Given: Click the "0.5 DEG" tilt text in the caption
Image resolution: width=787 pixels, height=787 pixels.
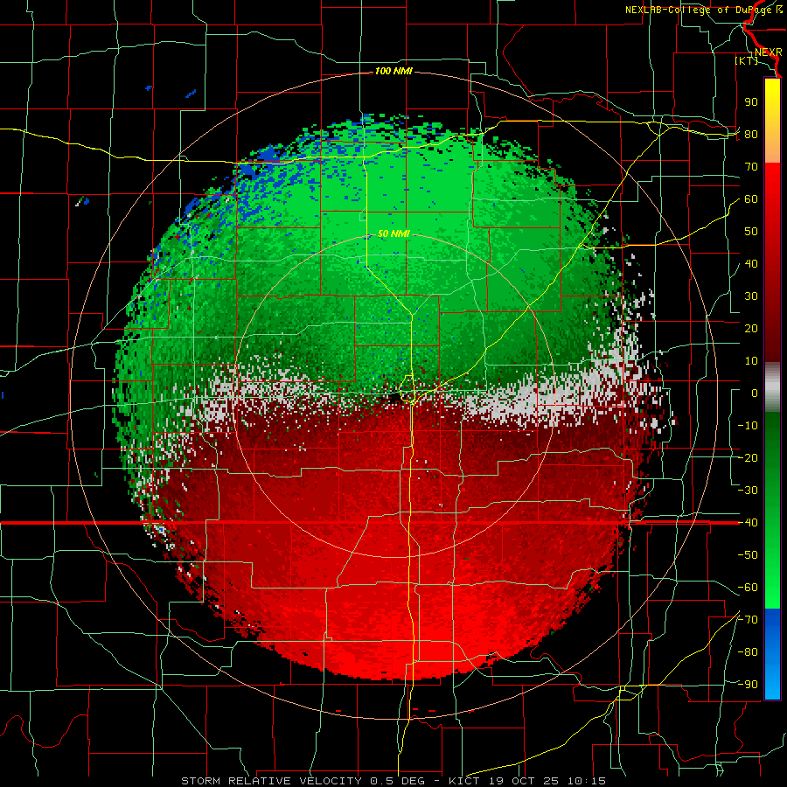Looking at the screenshot, I should point(397,781).
